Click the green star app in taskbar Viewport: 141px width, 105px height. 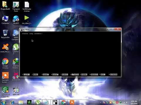click(29, 102)
